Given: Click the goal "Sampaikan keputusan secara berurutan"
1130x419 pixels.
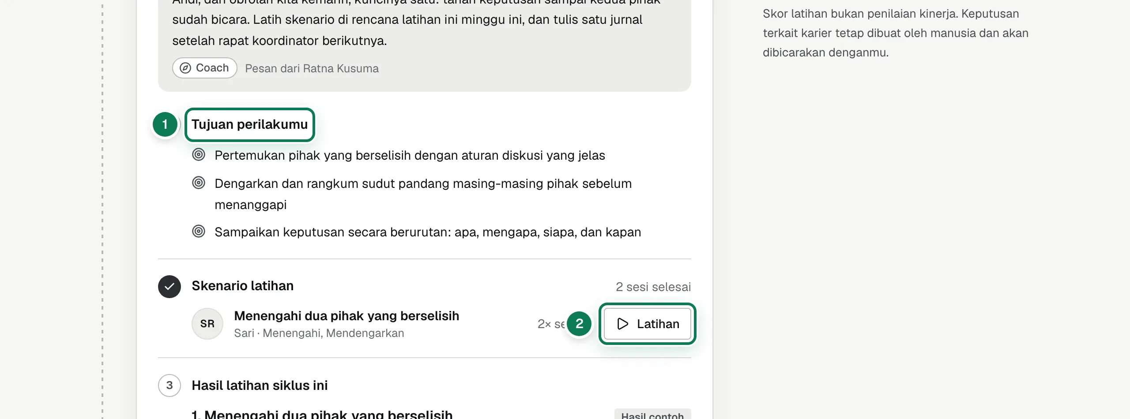Looking at the screenshot, I should (x=428, y=232).
